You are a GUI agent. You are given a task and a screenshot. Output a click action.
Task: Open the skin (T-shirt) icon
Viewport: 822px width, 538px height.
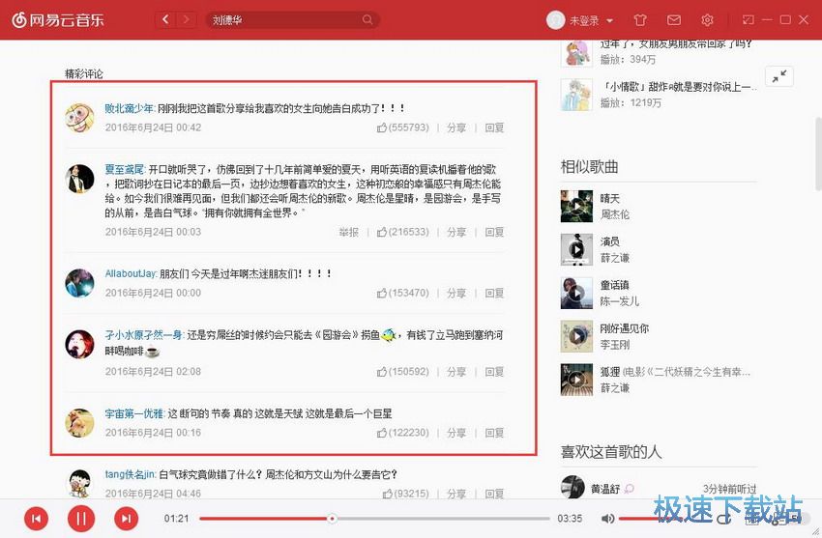(640, 20)
